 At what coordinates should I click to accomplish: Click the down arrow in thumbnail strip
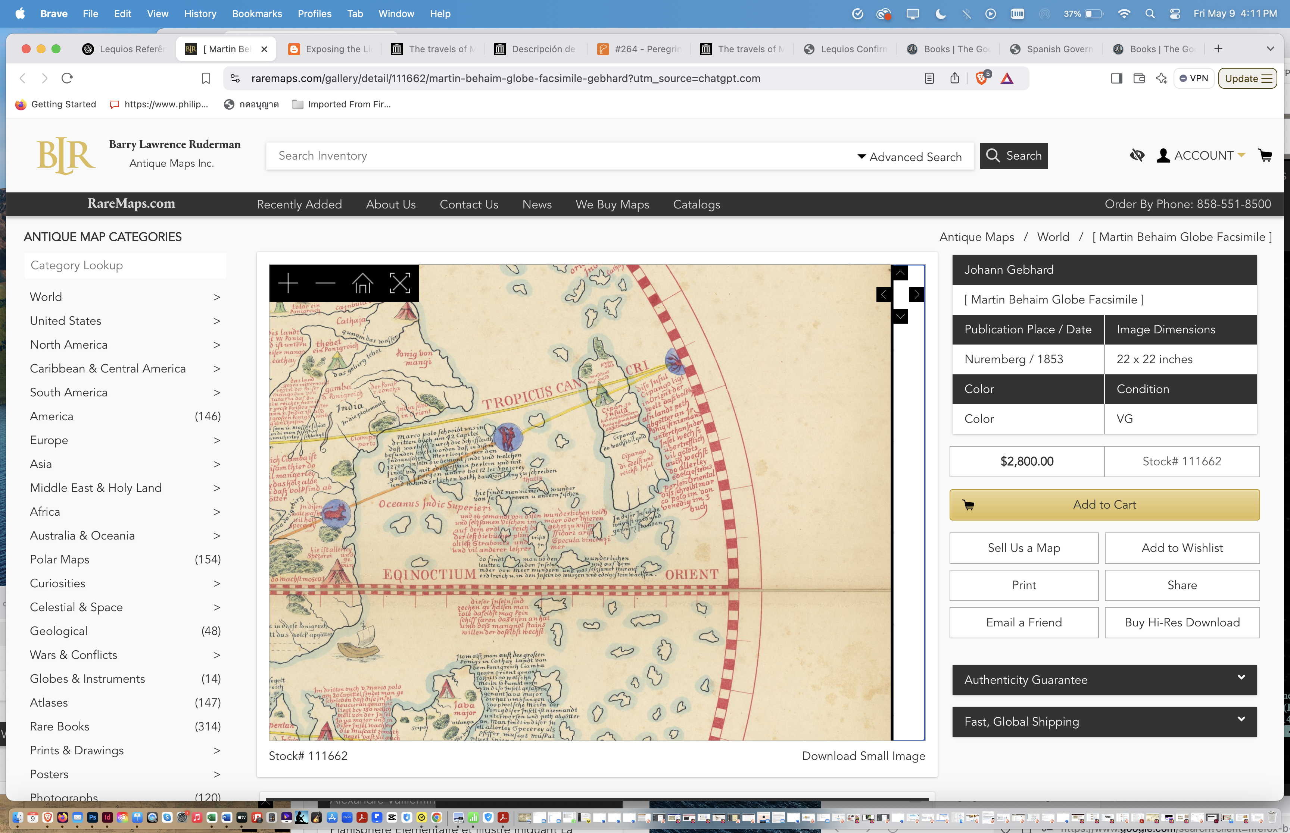pos(900,317)
